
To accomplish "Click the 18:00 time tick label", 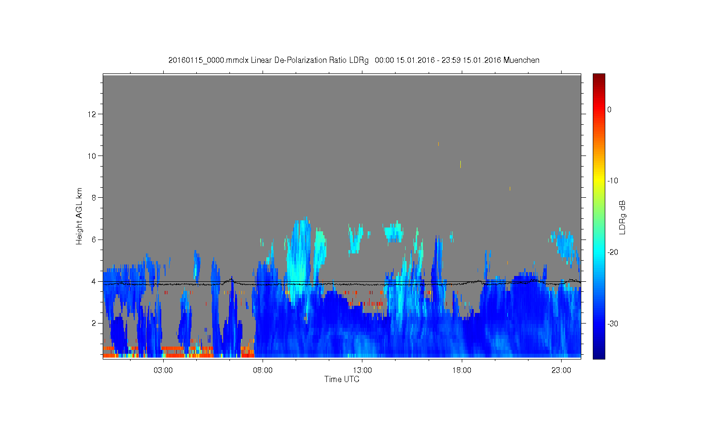I will pyautogui.click(x=462, y=371).
